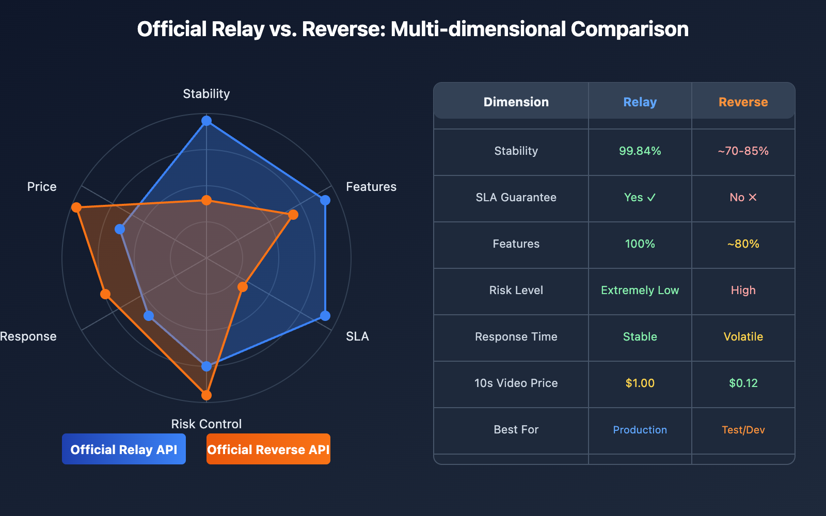Click the green checkmark beside Yes
The image size is (826, 516).
pyautogui.click(x=652, y=197)
